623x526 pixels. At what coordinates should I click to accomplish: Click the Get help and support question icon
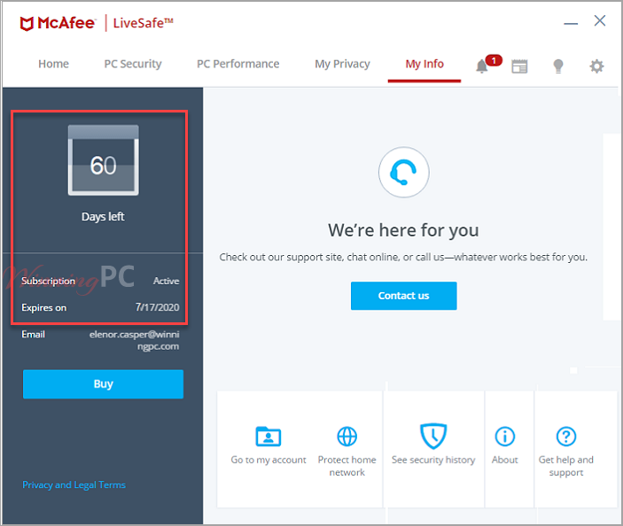566,437
